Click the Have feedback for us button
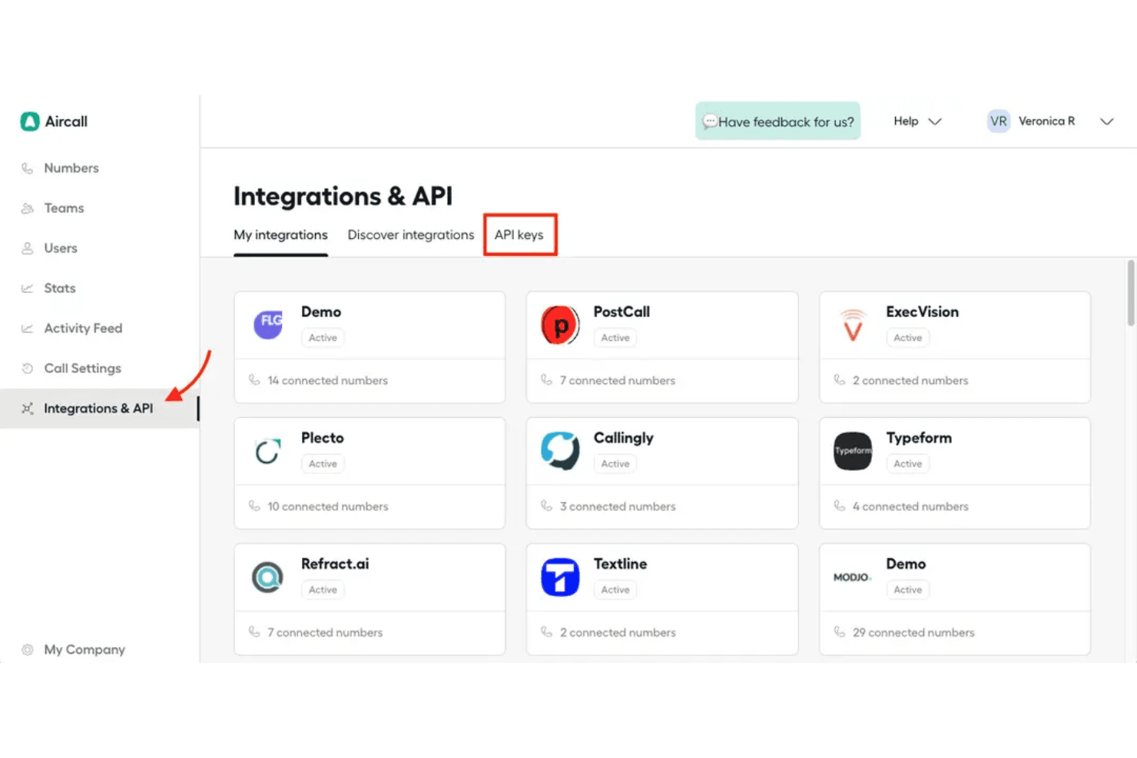1137x758 pixels. coord(777,121)
